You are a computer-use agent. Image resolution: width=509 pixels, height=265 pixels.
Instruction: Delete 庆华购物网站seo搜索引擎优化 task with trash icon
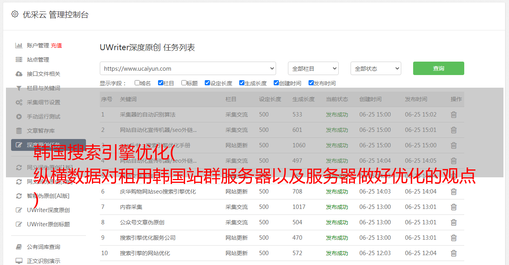click(454, 192)
